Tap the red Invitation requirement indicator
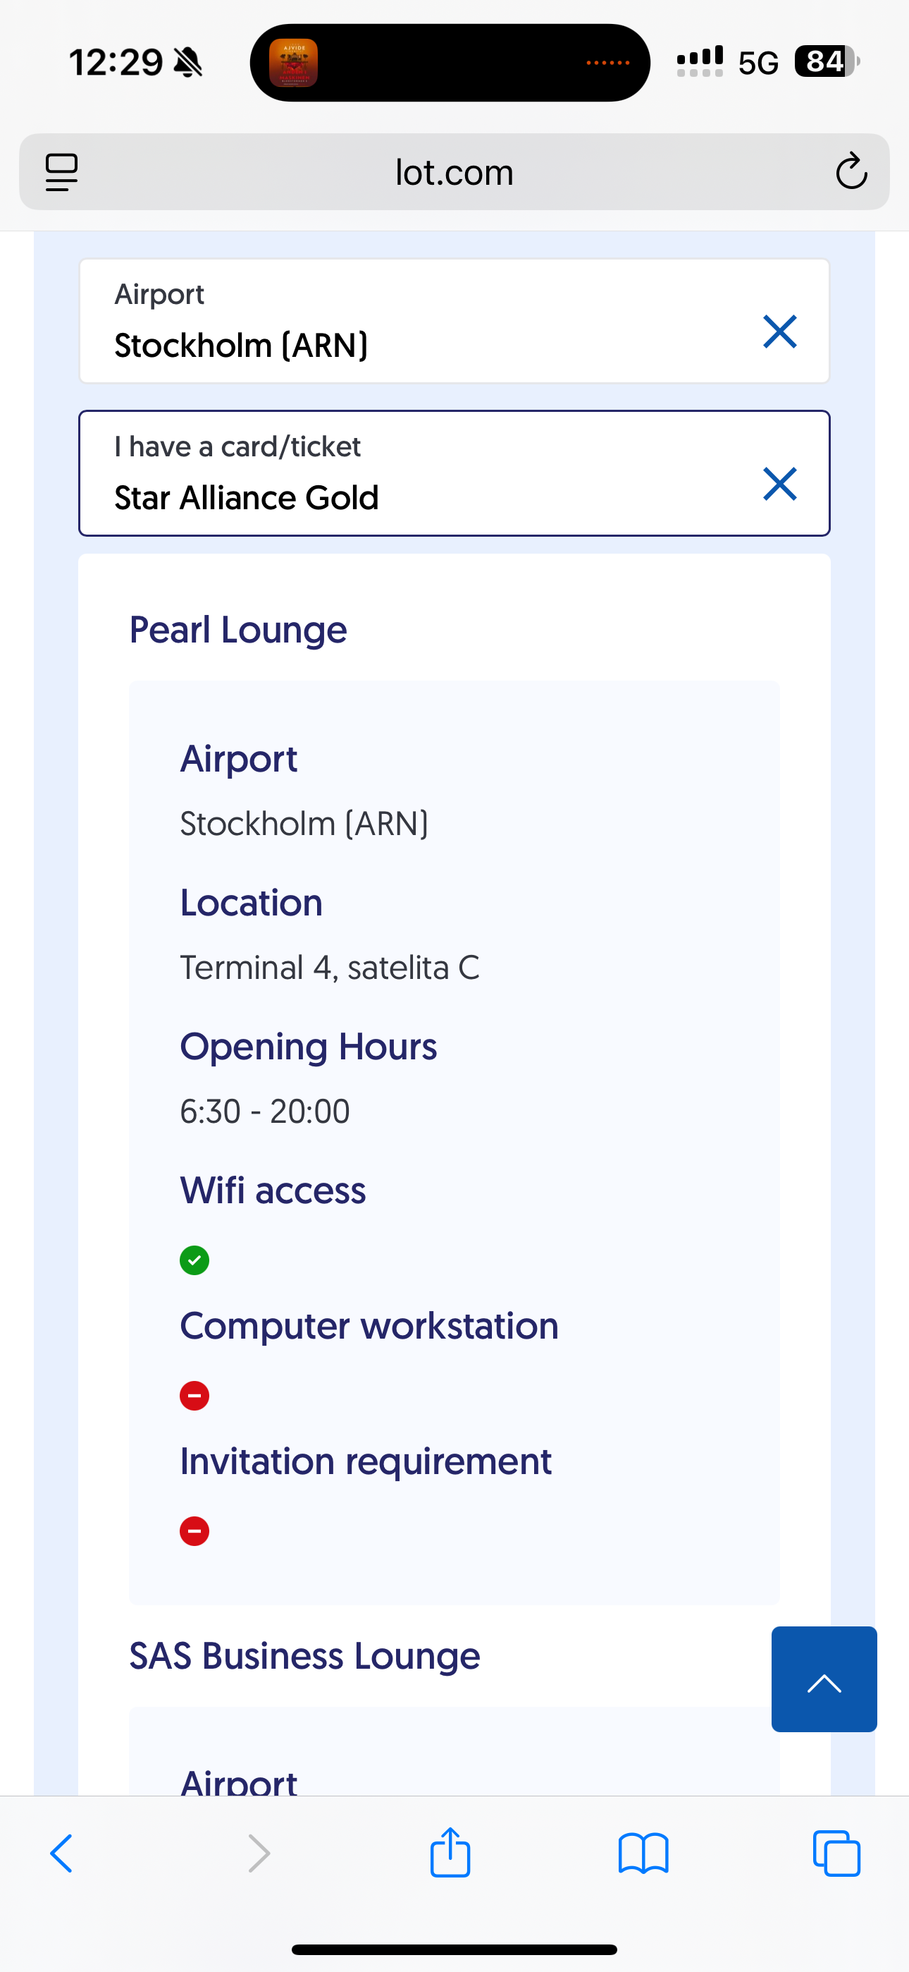The height and width of the screenshot is (1972, 909). coord(194,1531)
